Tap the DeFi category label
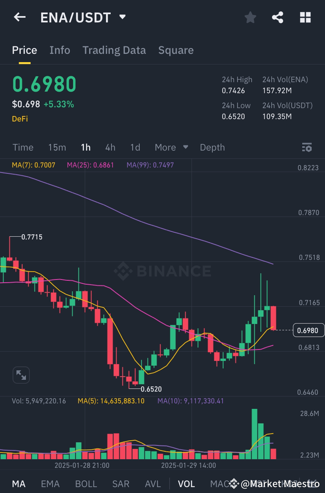 [x=20, y=118]
